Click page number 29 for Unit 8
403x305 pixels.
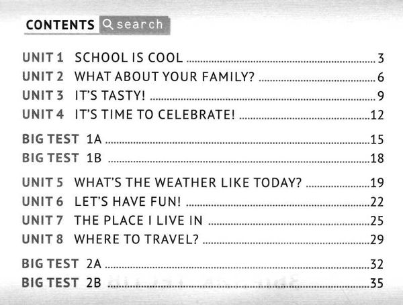(376, 239)
